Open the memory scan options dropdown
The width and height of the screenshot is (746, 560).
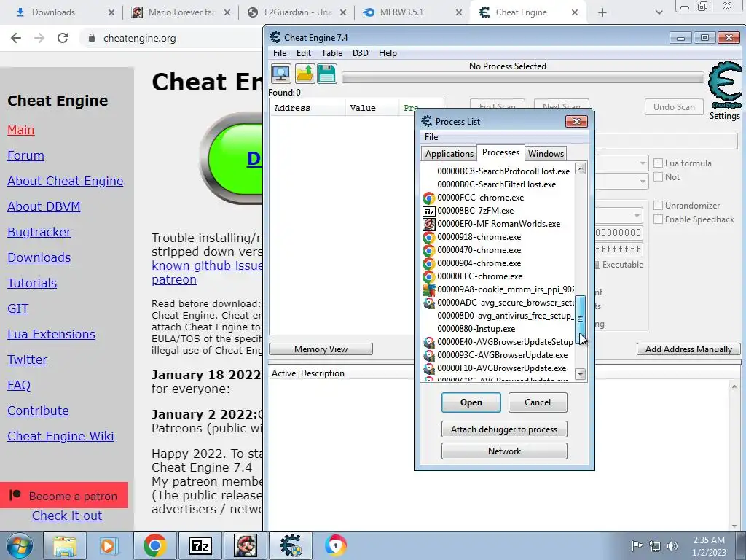637,216
